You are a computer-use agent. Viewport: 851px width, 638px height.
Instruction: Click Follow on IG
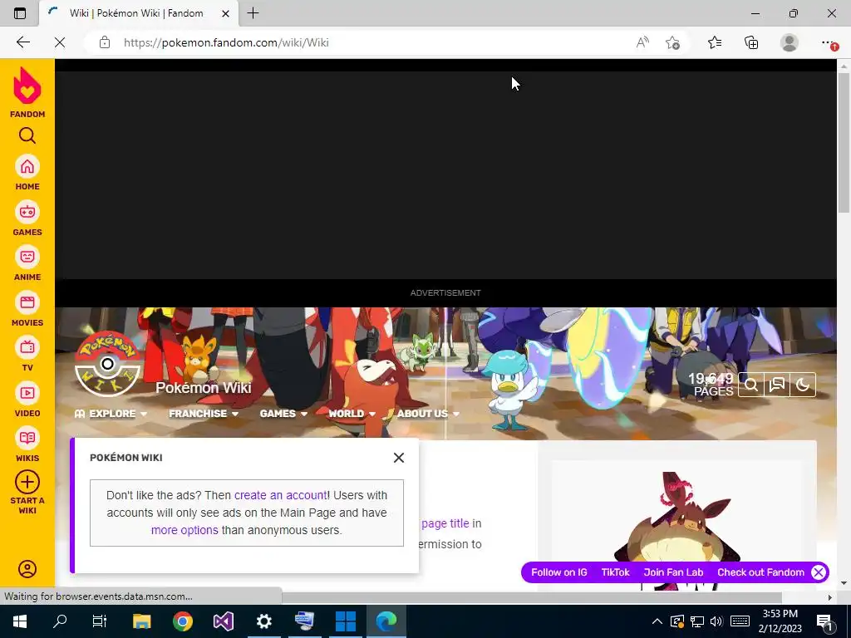pyautogui.click(x=559, y=572)
